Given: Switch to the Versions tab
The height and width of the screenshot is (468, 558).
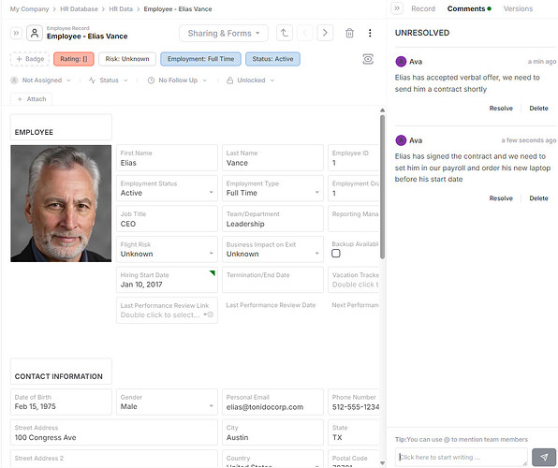Looking at the screenshot, I should point(518,8).
